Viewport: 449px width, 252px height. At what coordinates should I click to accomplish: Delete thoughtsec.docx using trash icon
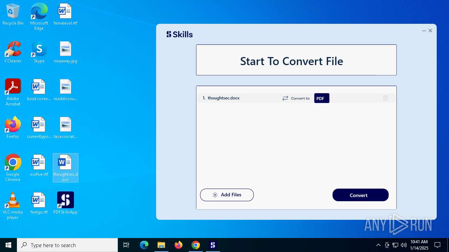385,98
